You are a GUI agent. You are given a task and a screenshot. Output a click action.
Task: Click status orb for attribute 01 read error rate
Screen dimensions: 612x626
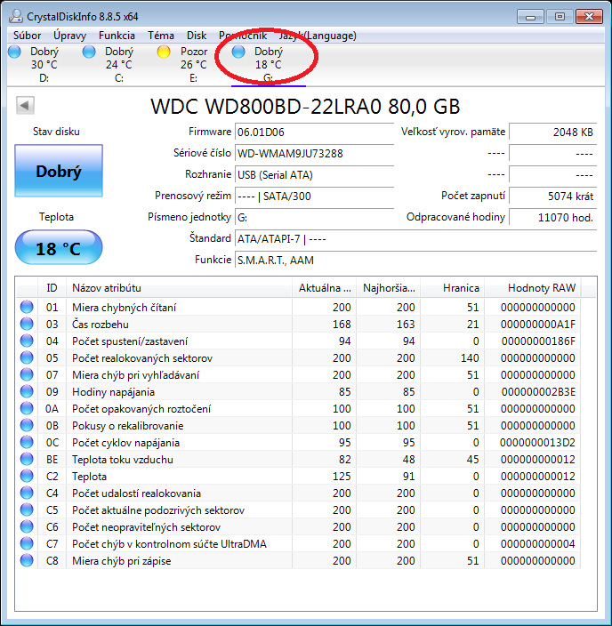[x=27, y=307]
